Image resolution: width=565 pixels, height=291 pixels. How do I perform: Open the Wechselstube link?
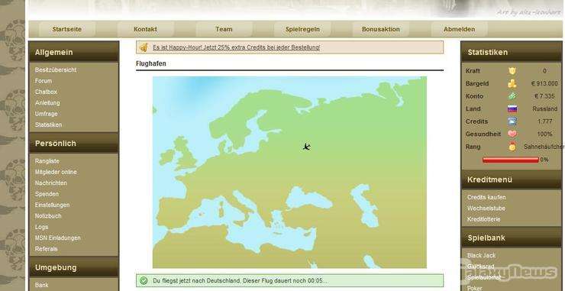pyautogui.click(x=486, y=208)
